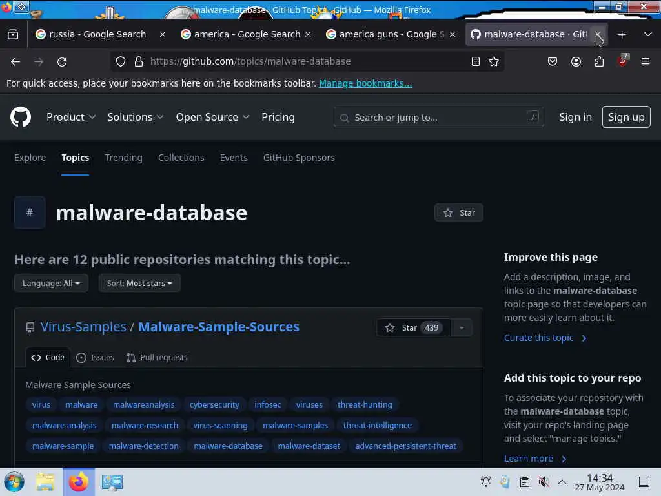Open the Windows Start button

pos(14,482)
